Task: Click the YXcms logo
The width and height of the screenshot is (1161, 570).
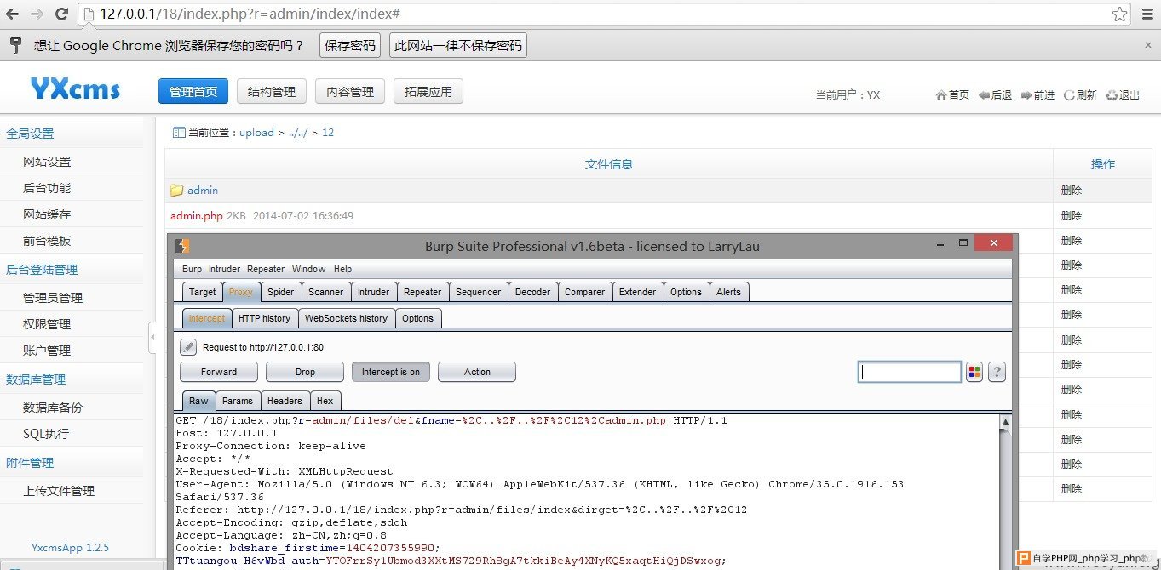Action: pyautogui.click(x=75, y=89)
